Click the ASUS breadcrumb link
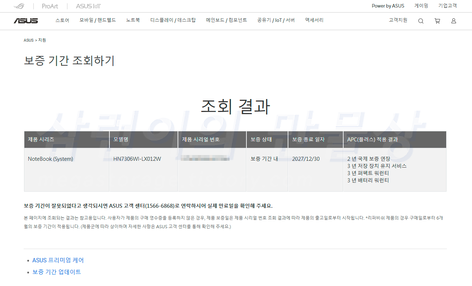472x286 pixels. [x=29, y=40]
